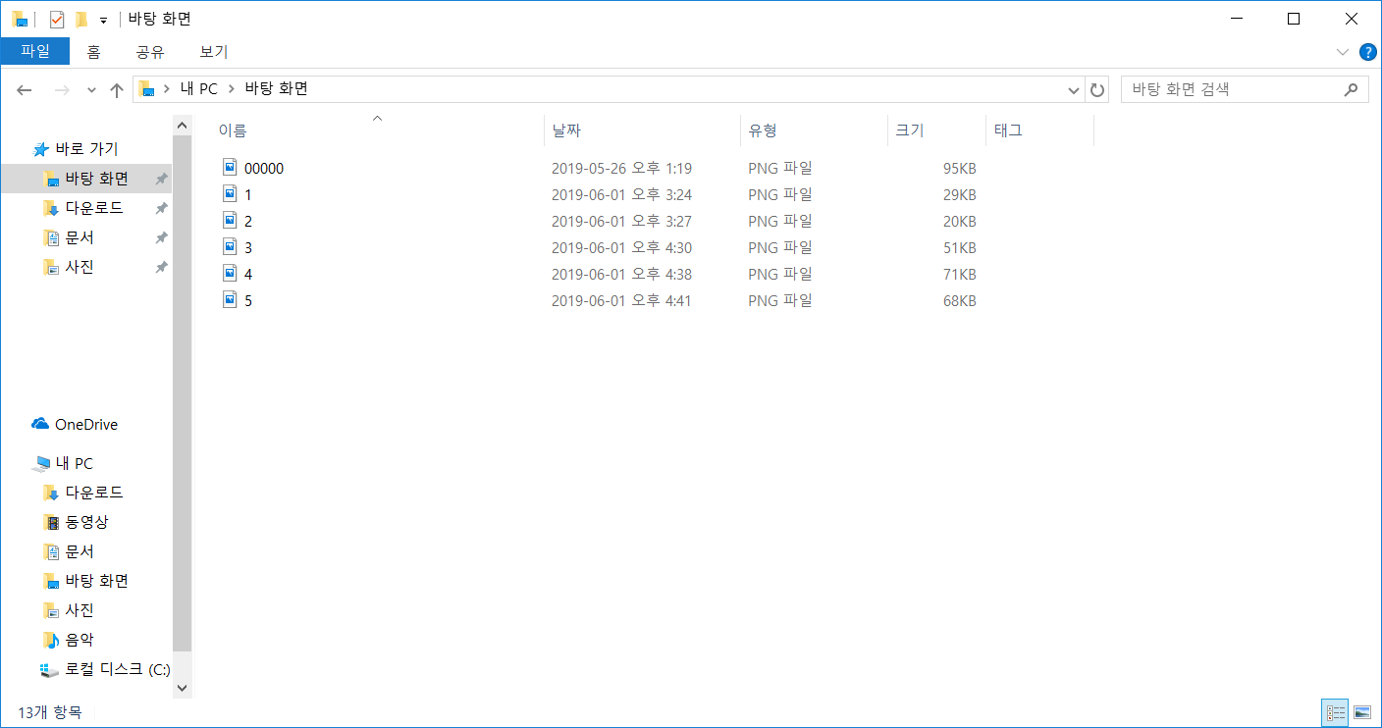Select the file named 00000
This screenshot has width=1382, height=728.
pyautogui.click(x=264, y=169)
